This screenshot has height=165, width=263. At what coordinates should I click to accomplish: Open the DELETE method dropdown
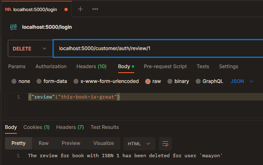pyautogui.click(x=30, y=48)
